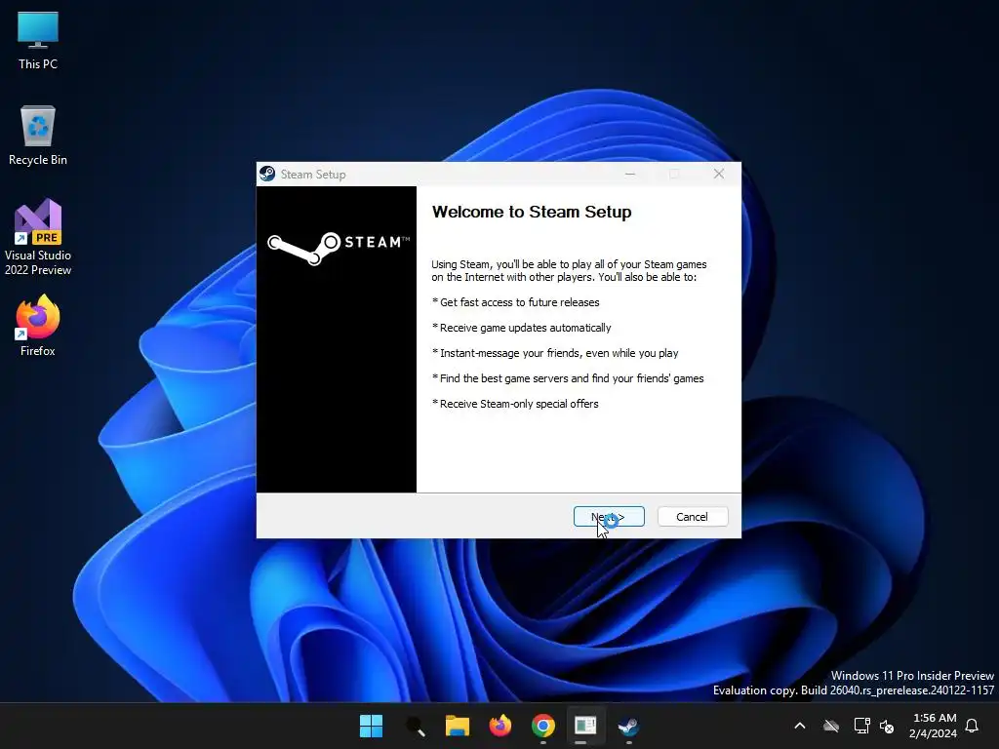This screenshot has width=999, height=749.
Task: Click the Steam logo banner in the installer
Action: pyautogui.click(x=339, y=249)
